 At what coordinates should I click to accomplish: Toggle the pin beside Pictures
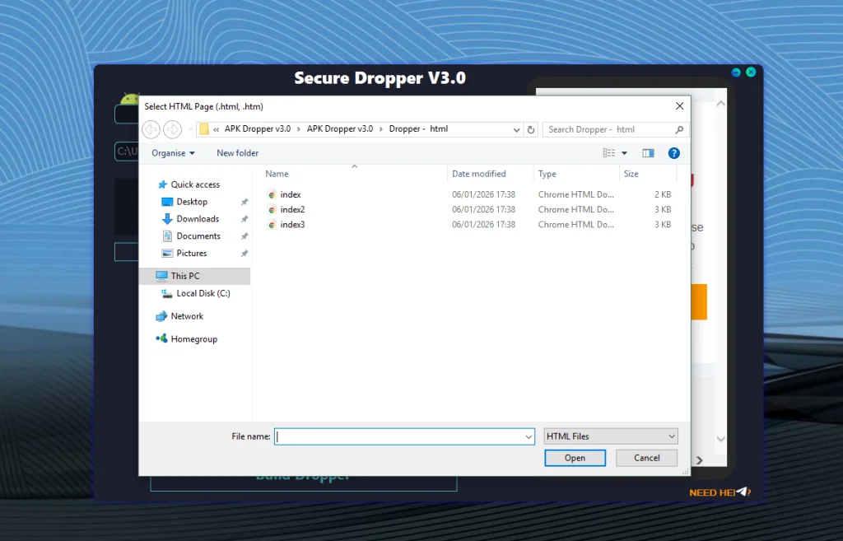244,253
